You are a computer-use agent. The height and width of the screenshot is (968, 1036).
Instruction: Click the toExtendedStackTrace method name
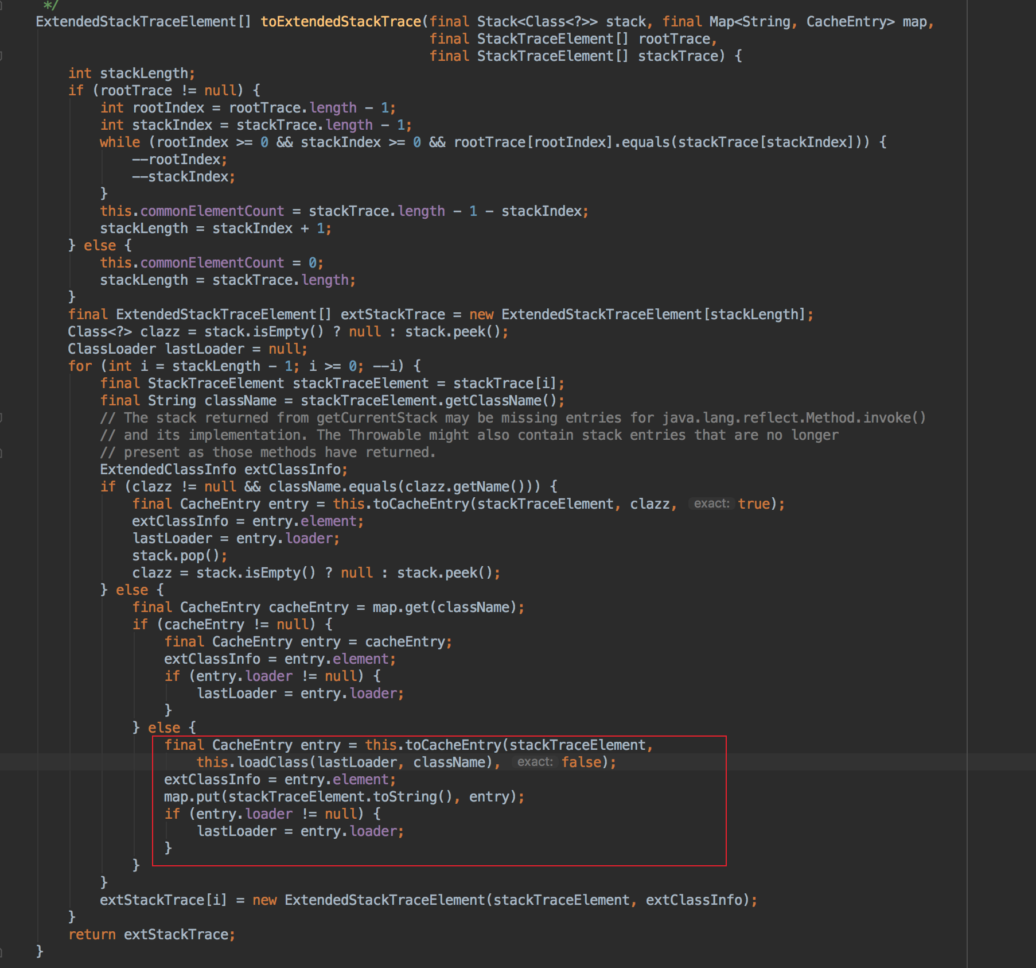341,22
